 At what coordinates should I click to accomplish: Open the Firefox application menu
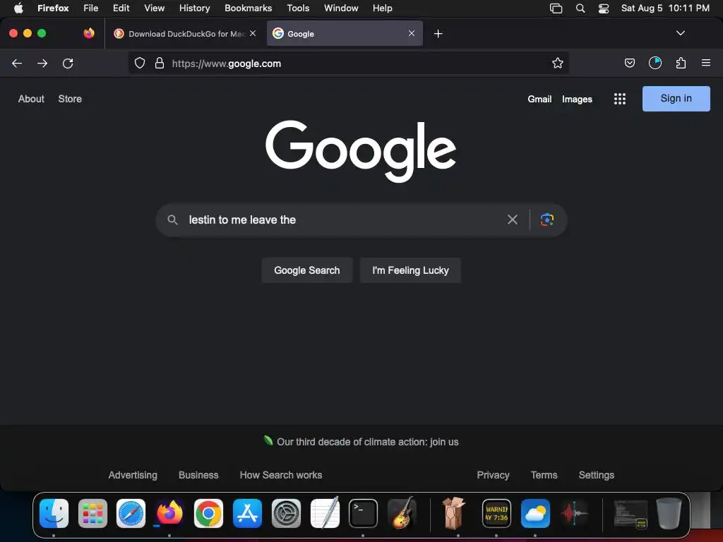pos(53,8)
